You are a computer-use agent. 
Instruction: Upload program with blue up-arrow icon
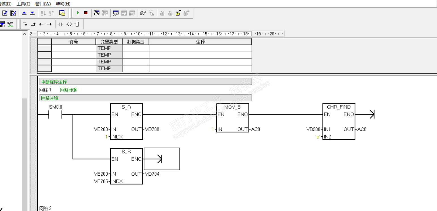[24, 13]
